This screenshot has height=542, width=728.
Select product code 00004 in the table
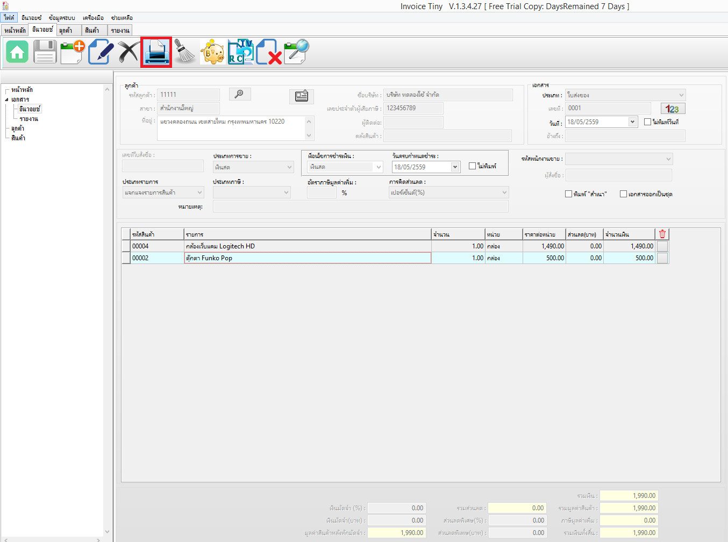(158, 246)
